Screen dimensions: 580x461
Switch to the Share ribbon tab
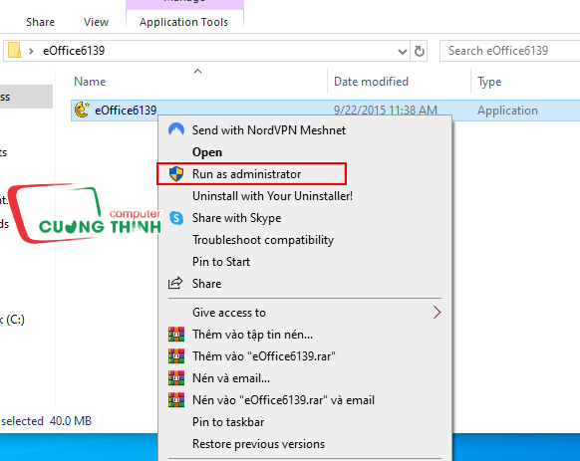click(40, 22)
